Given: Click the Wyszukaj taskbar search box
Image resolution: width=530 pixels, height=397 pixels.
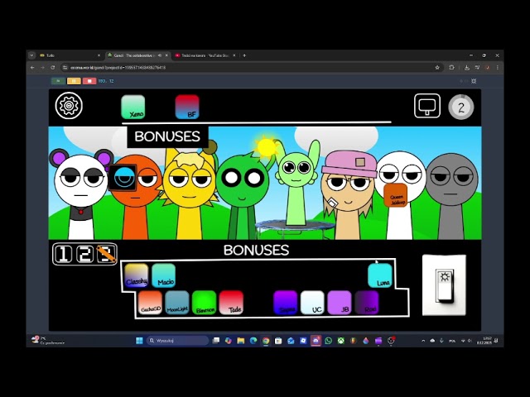Looking at the screenshot, I should (177, 341).
